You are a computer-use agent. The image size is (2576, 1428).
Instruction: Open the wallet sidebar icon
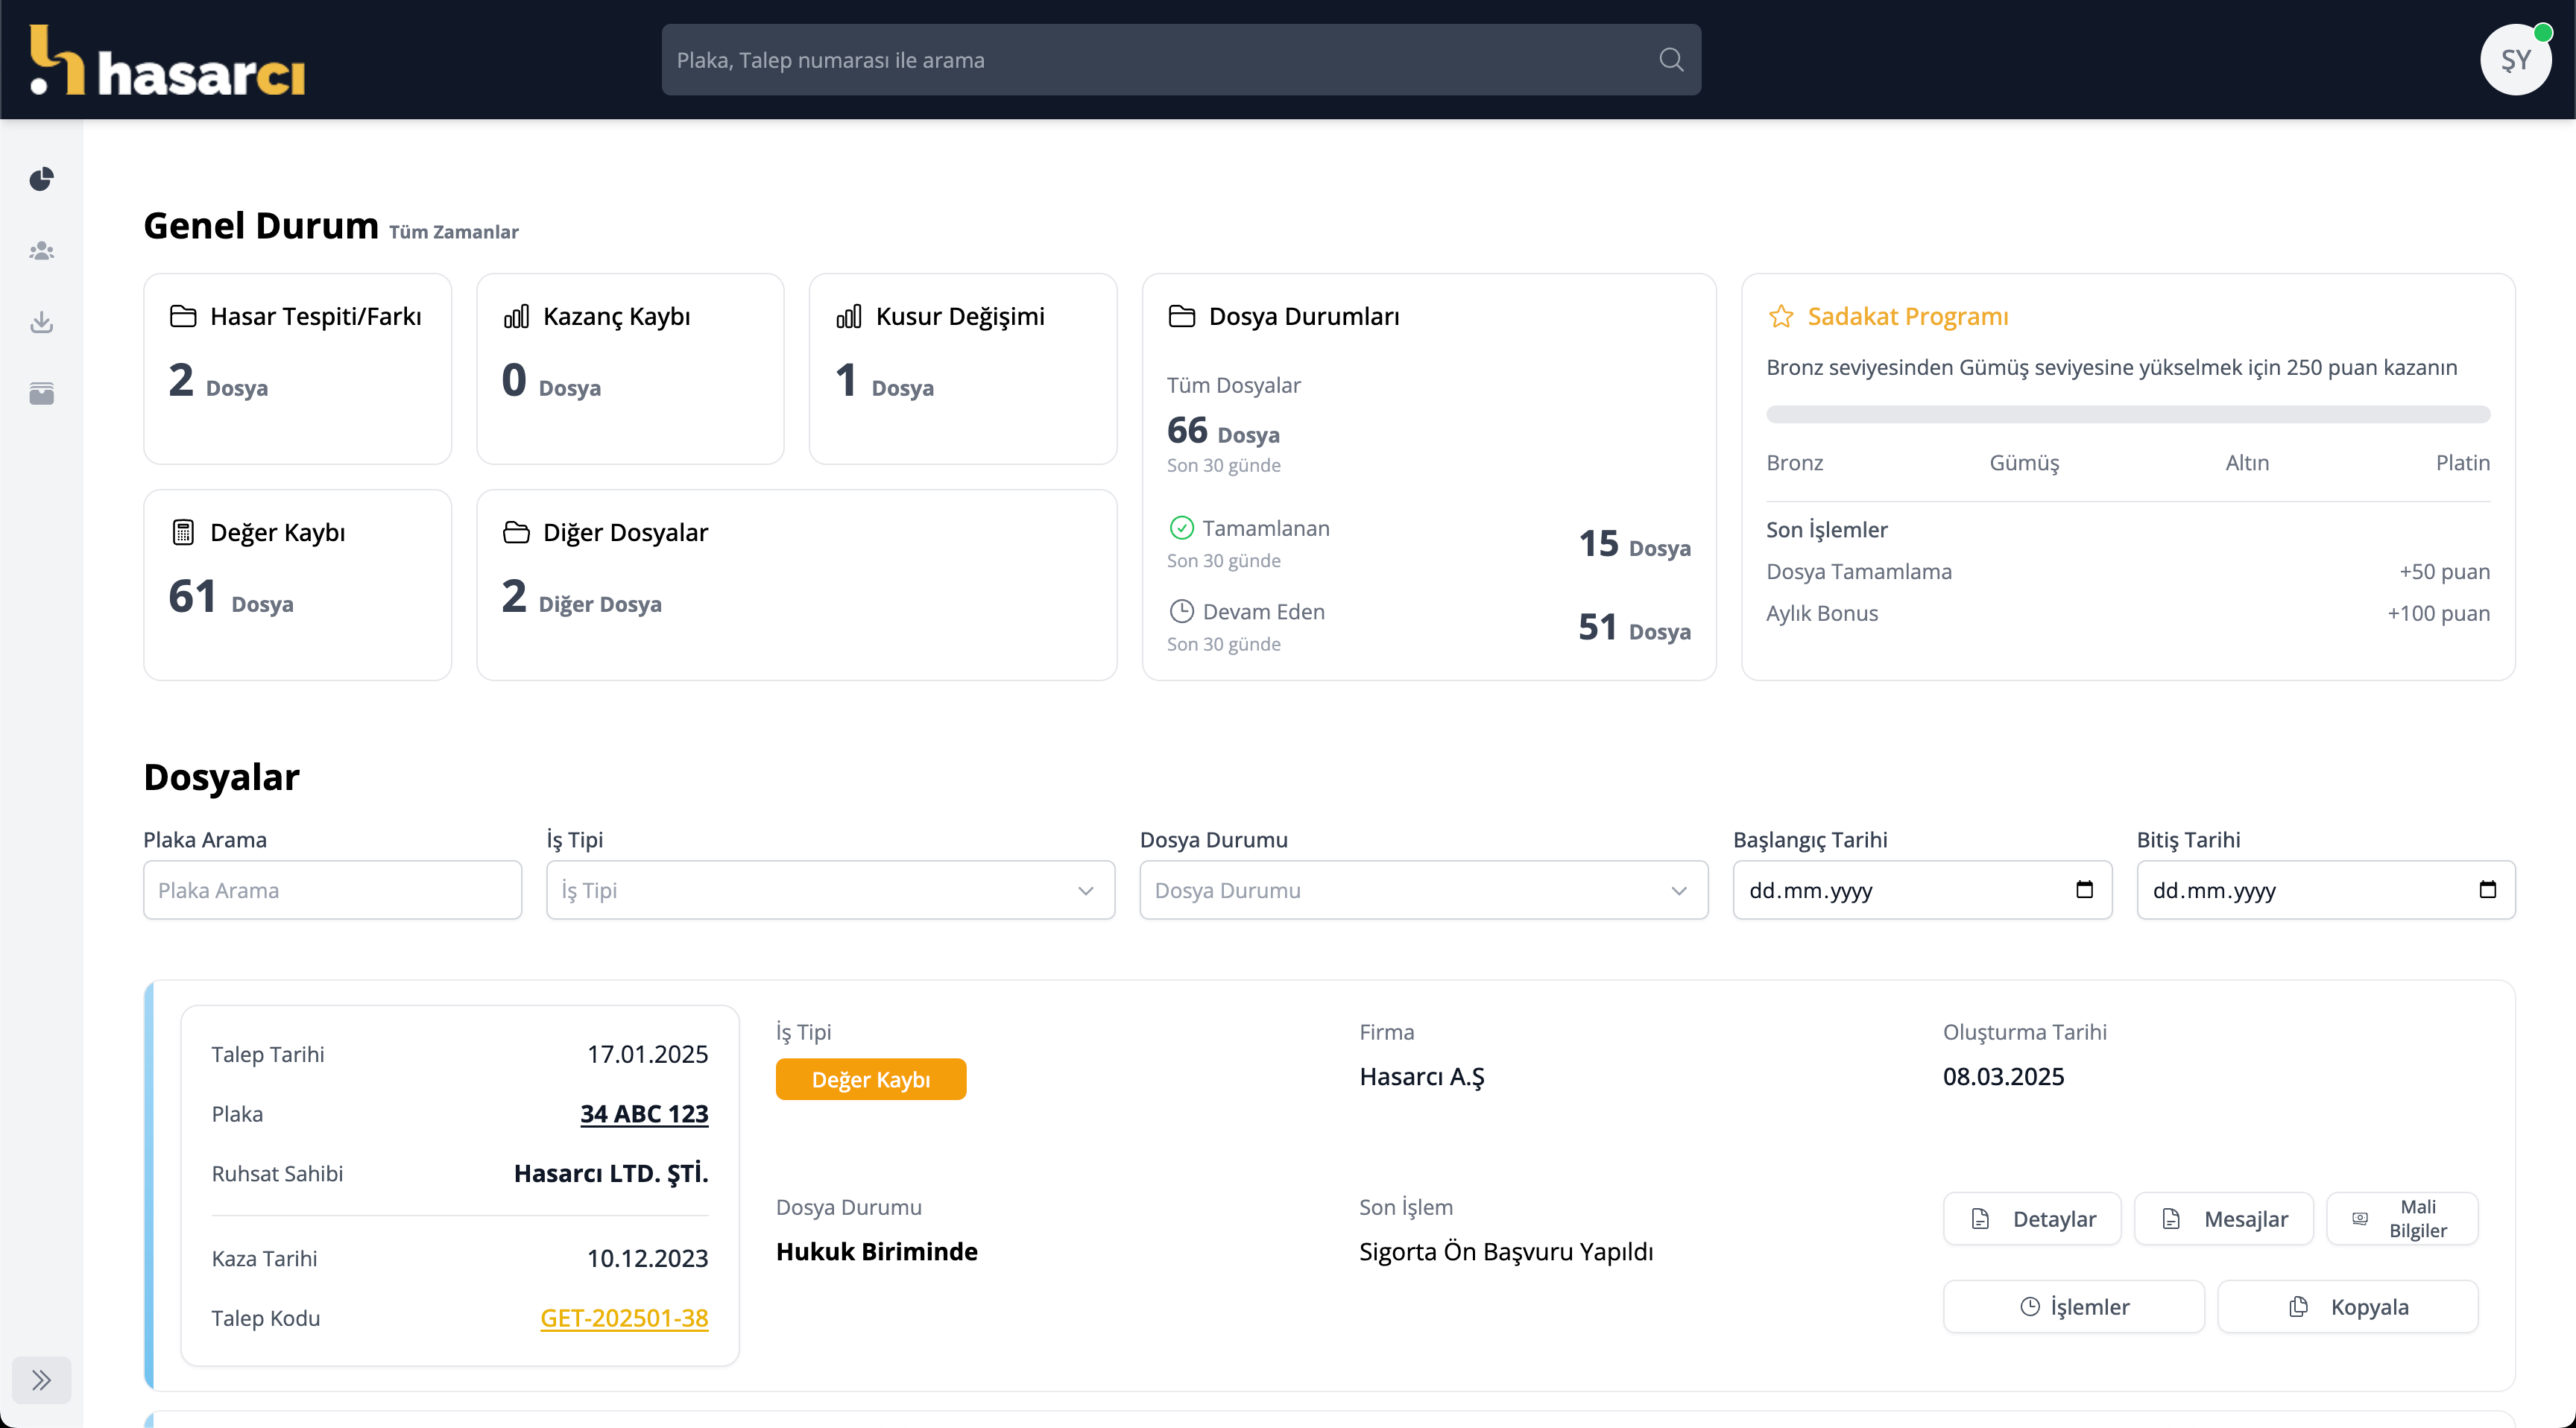click(x=41, y=393)
